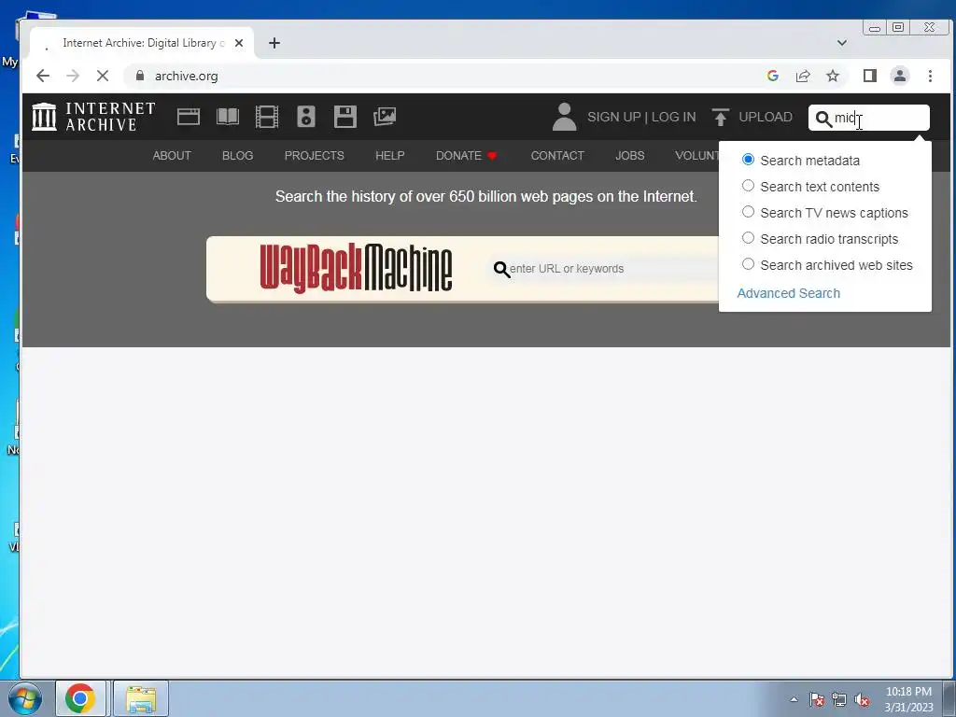Click the share page icon
This screenshot has height=717, width=956.
pos(802,76)
